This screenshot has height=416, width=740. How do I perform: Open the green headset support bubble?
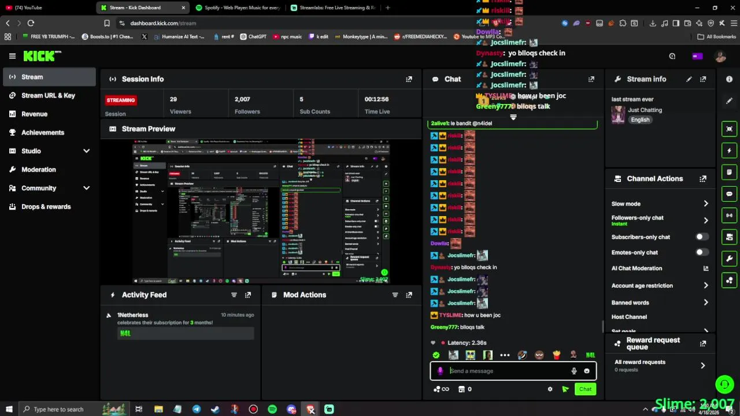click(724, 384)
